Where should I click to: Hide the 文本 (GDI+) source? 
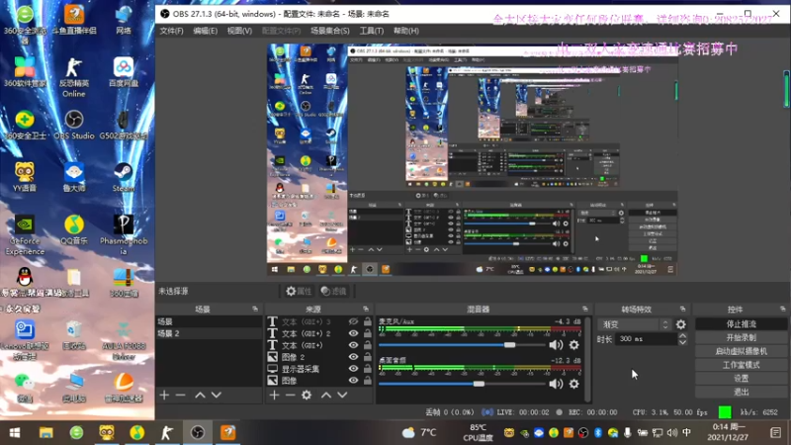tap(353, 345)
